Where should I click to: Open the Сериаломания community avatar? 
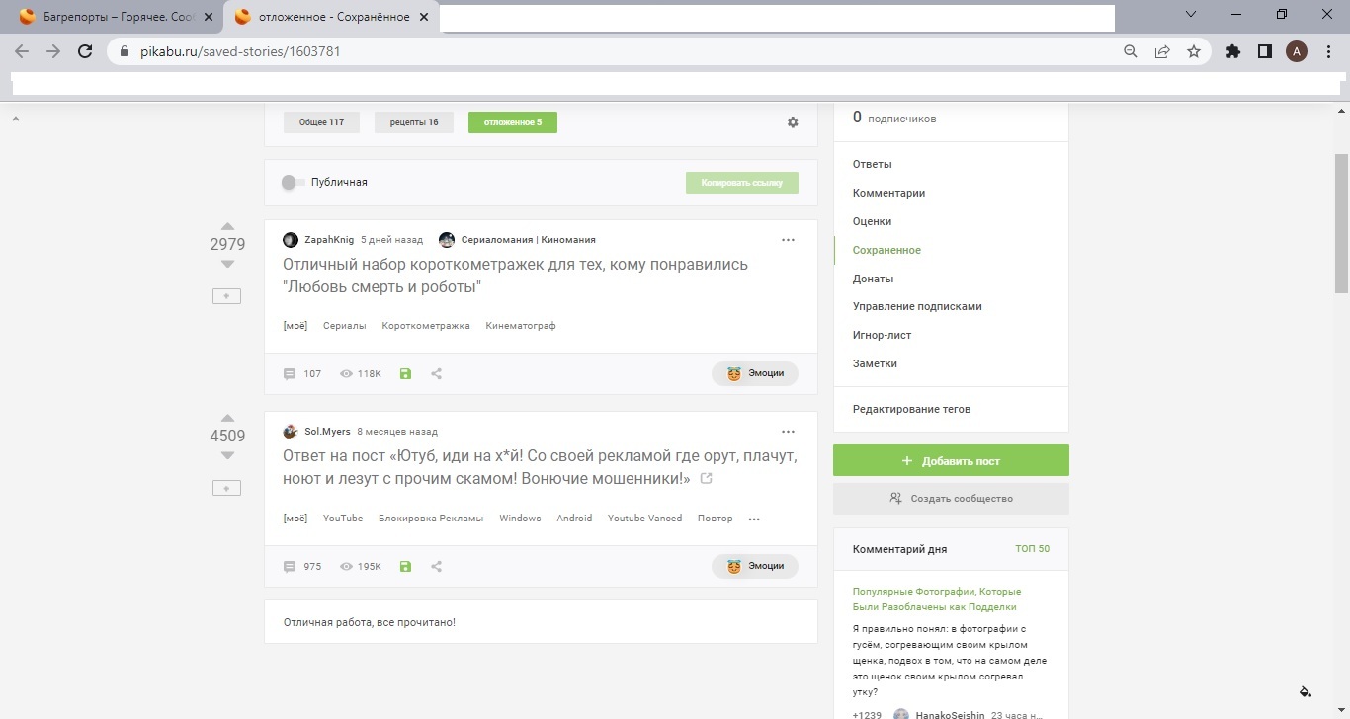coord(447,240)
